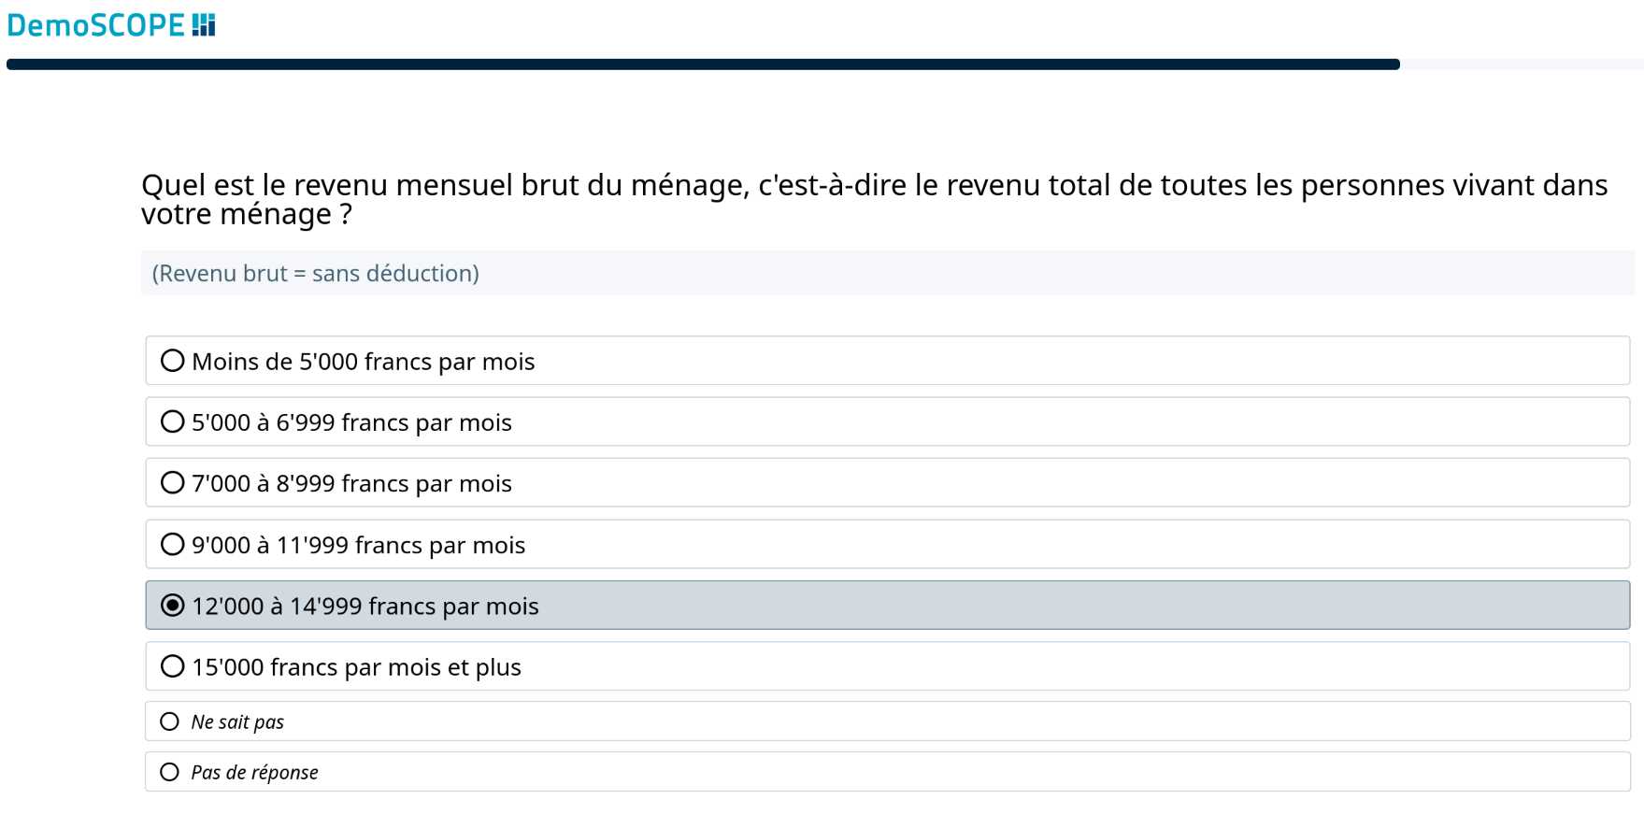Click the DemoSCOPE logo text

point(96,25)
